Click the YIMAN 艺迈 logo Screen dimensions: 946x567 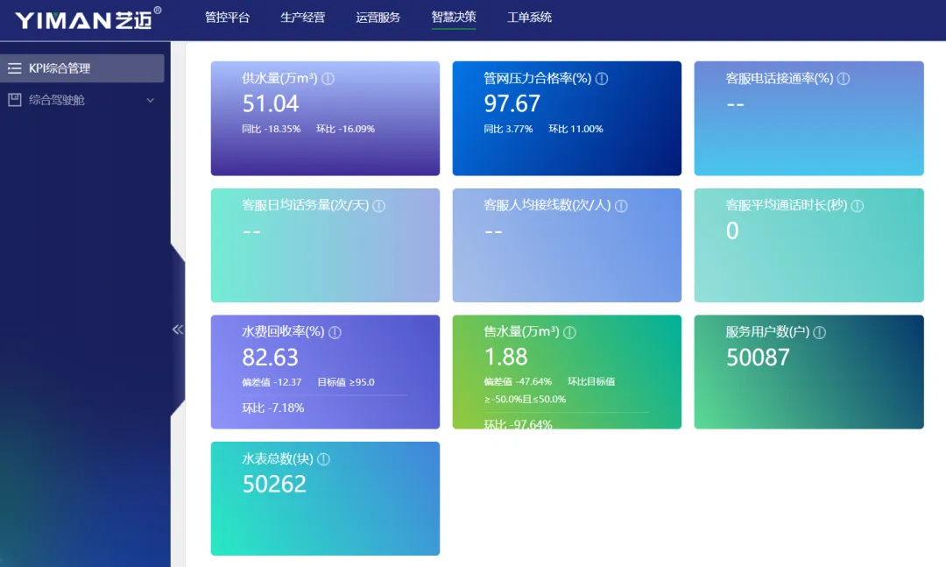[x=88, y=19]
